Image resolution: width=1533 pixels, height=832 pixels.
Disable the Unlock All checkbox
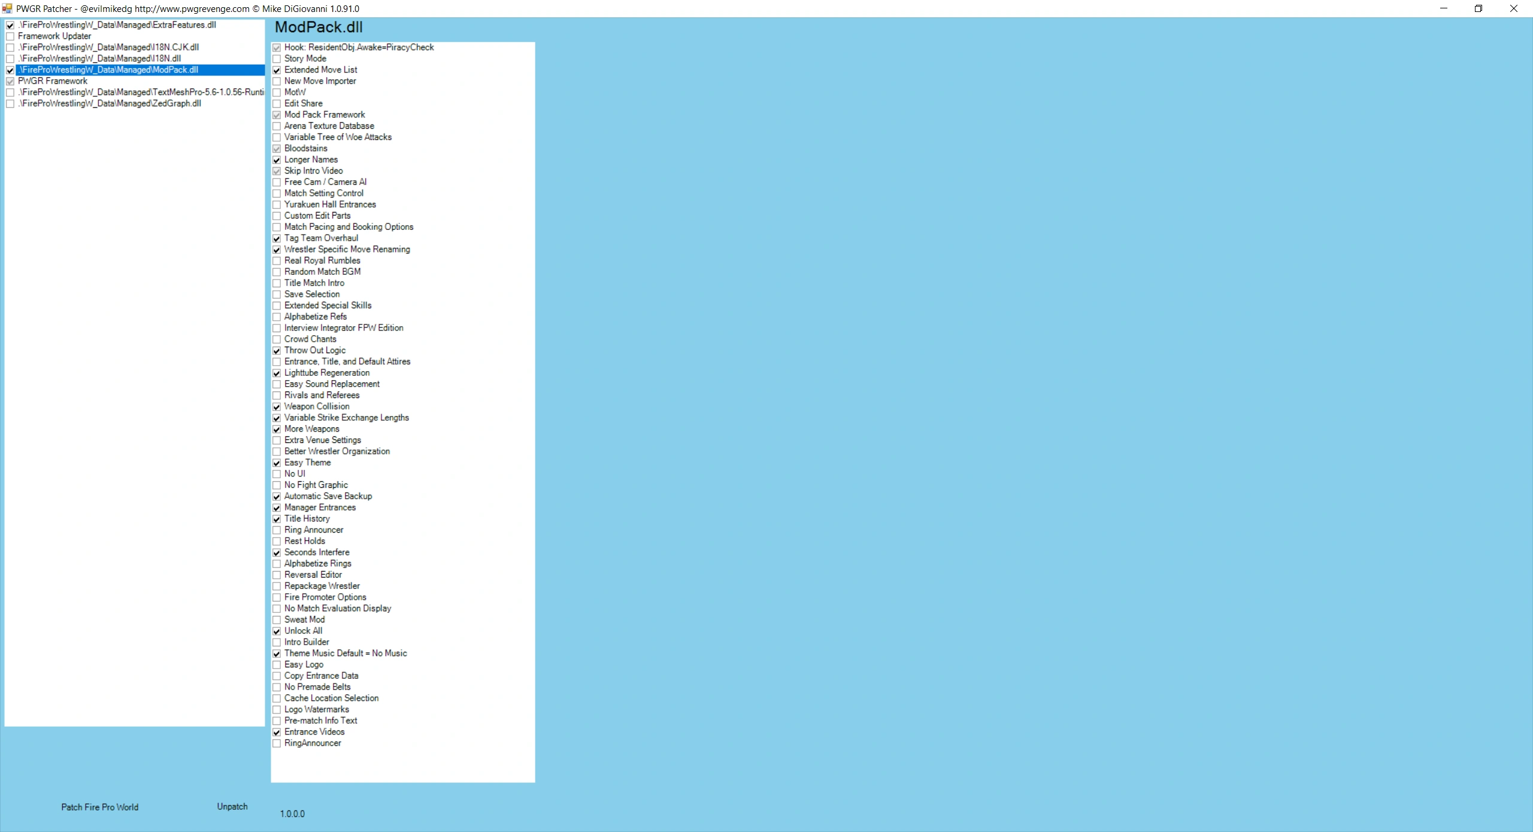tap(277, 631)
